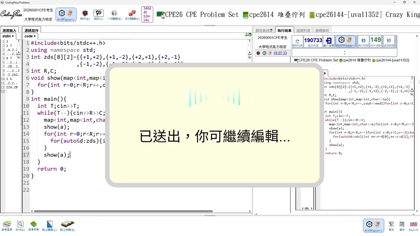Open DevDocs search icon
This screenshot has width=420, height=236.
[x=20, y=226]
